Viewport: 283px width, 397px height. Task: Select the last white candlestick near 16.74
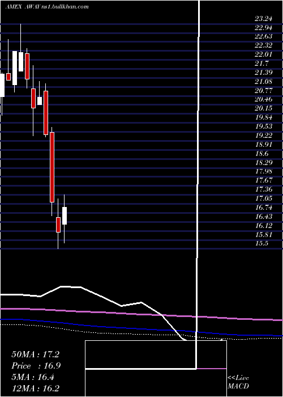65,216
